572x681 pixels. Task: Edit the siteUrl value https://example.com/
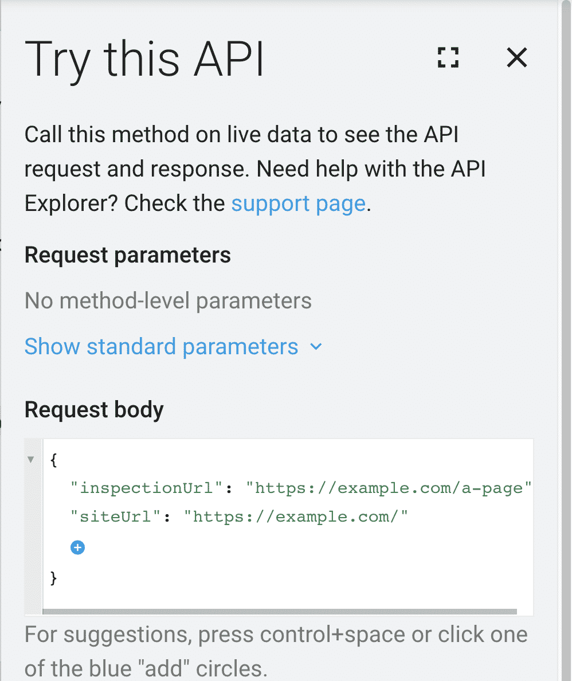[296, 516]
